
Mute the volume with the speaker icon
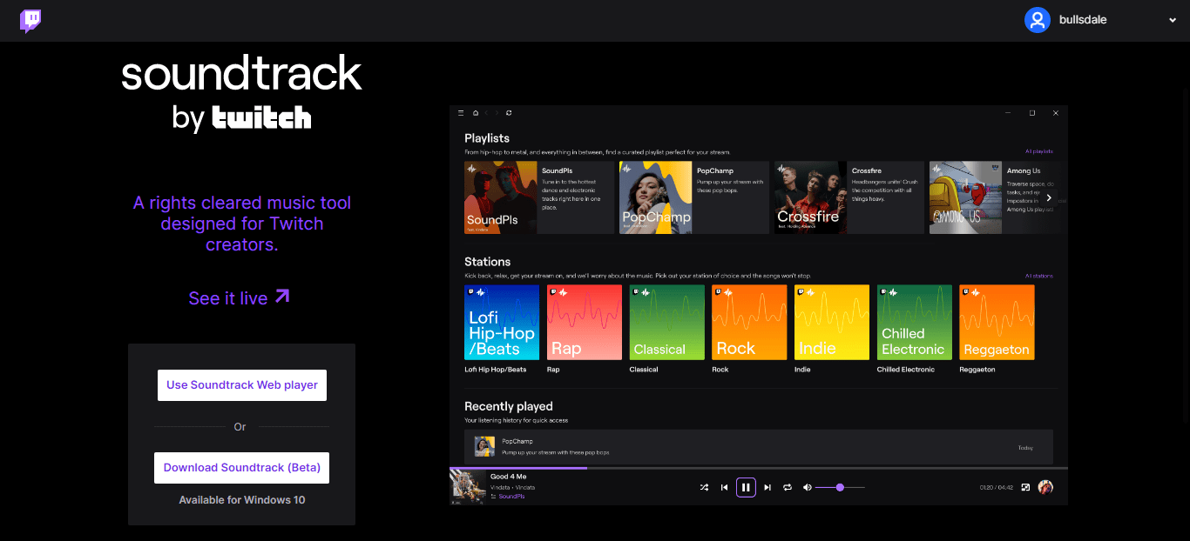tap(807, 487)
